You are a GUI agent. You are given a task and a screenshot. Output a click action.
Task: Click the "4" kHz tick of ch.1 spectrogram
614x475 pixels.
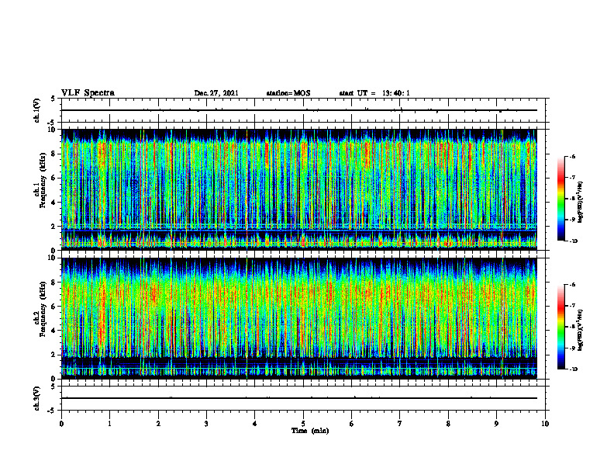[54, 203]
